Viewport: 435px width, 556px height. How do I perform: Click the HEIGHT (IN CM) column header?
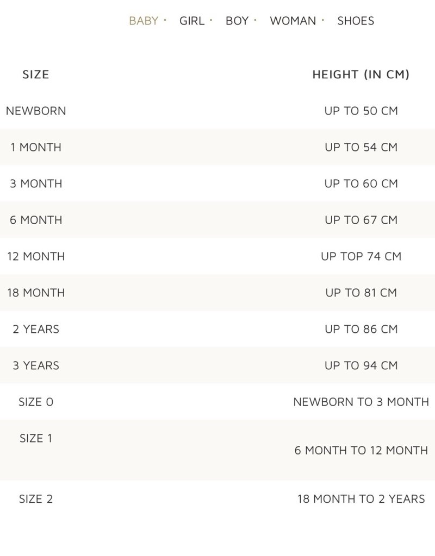click(361, 74)
